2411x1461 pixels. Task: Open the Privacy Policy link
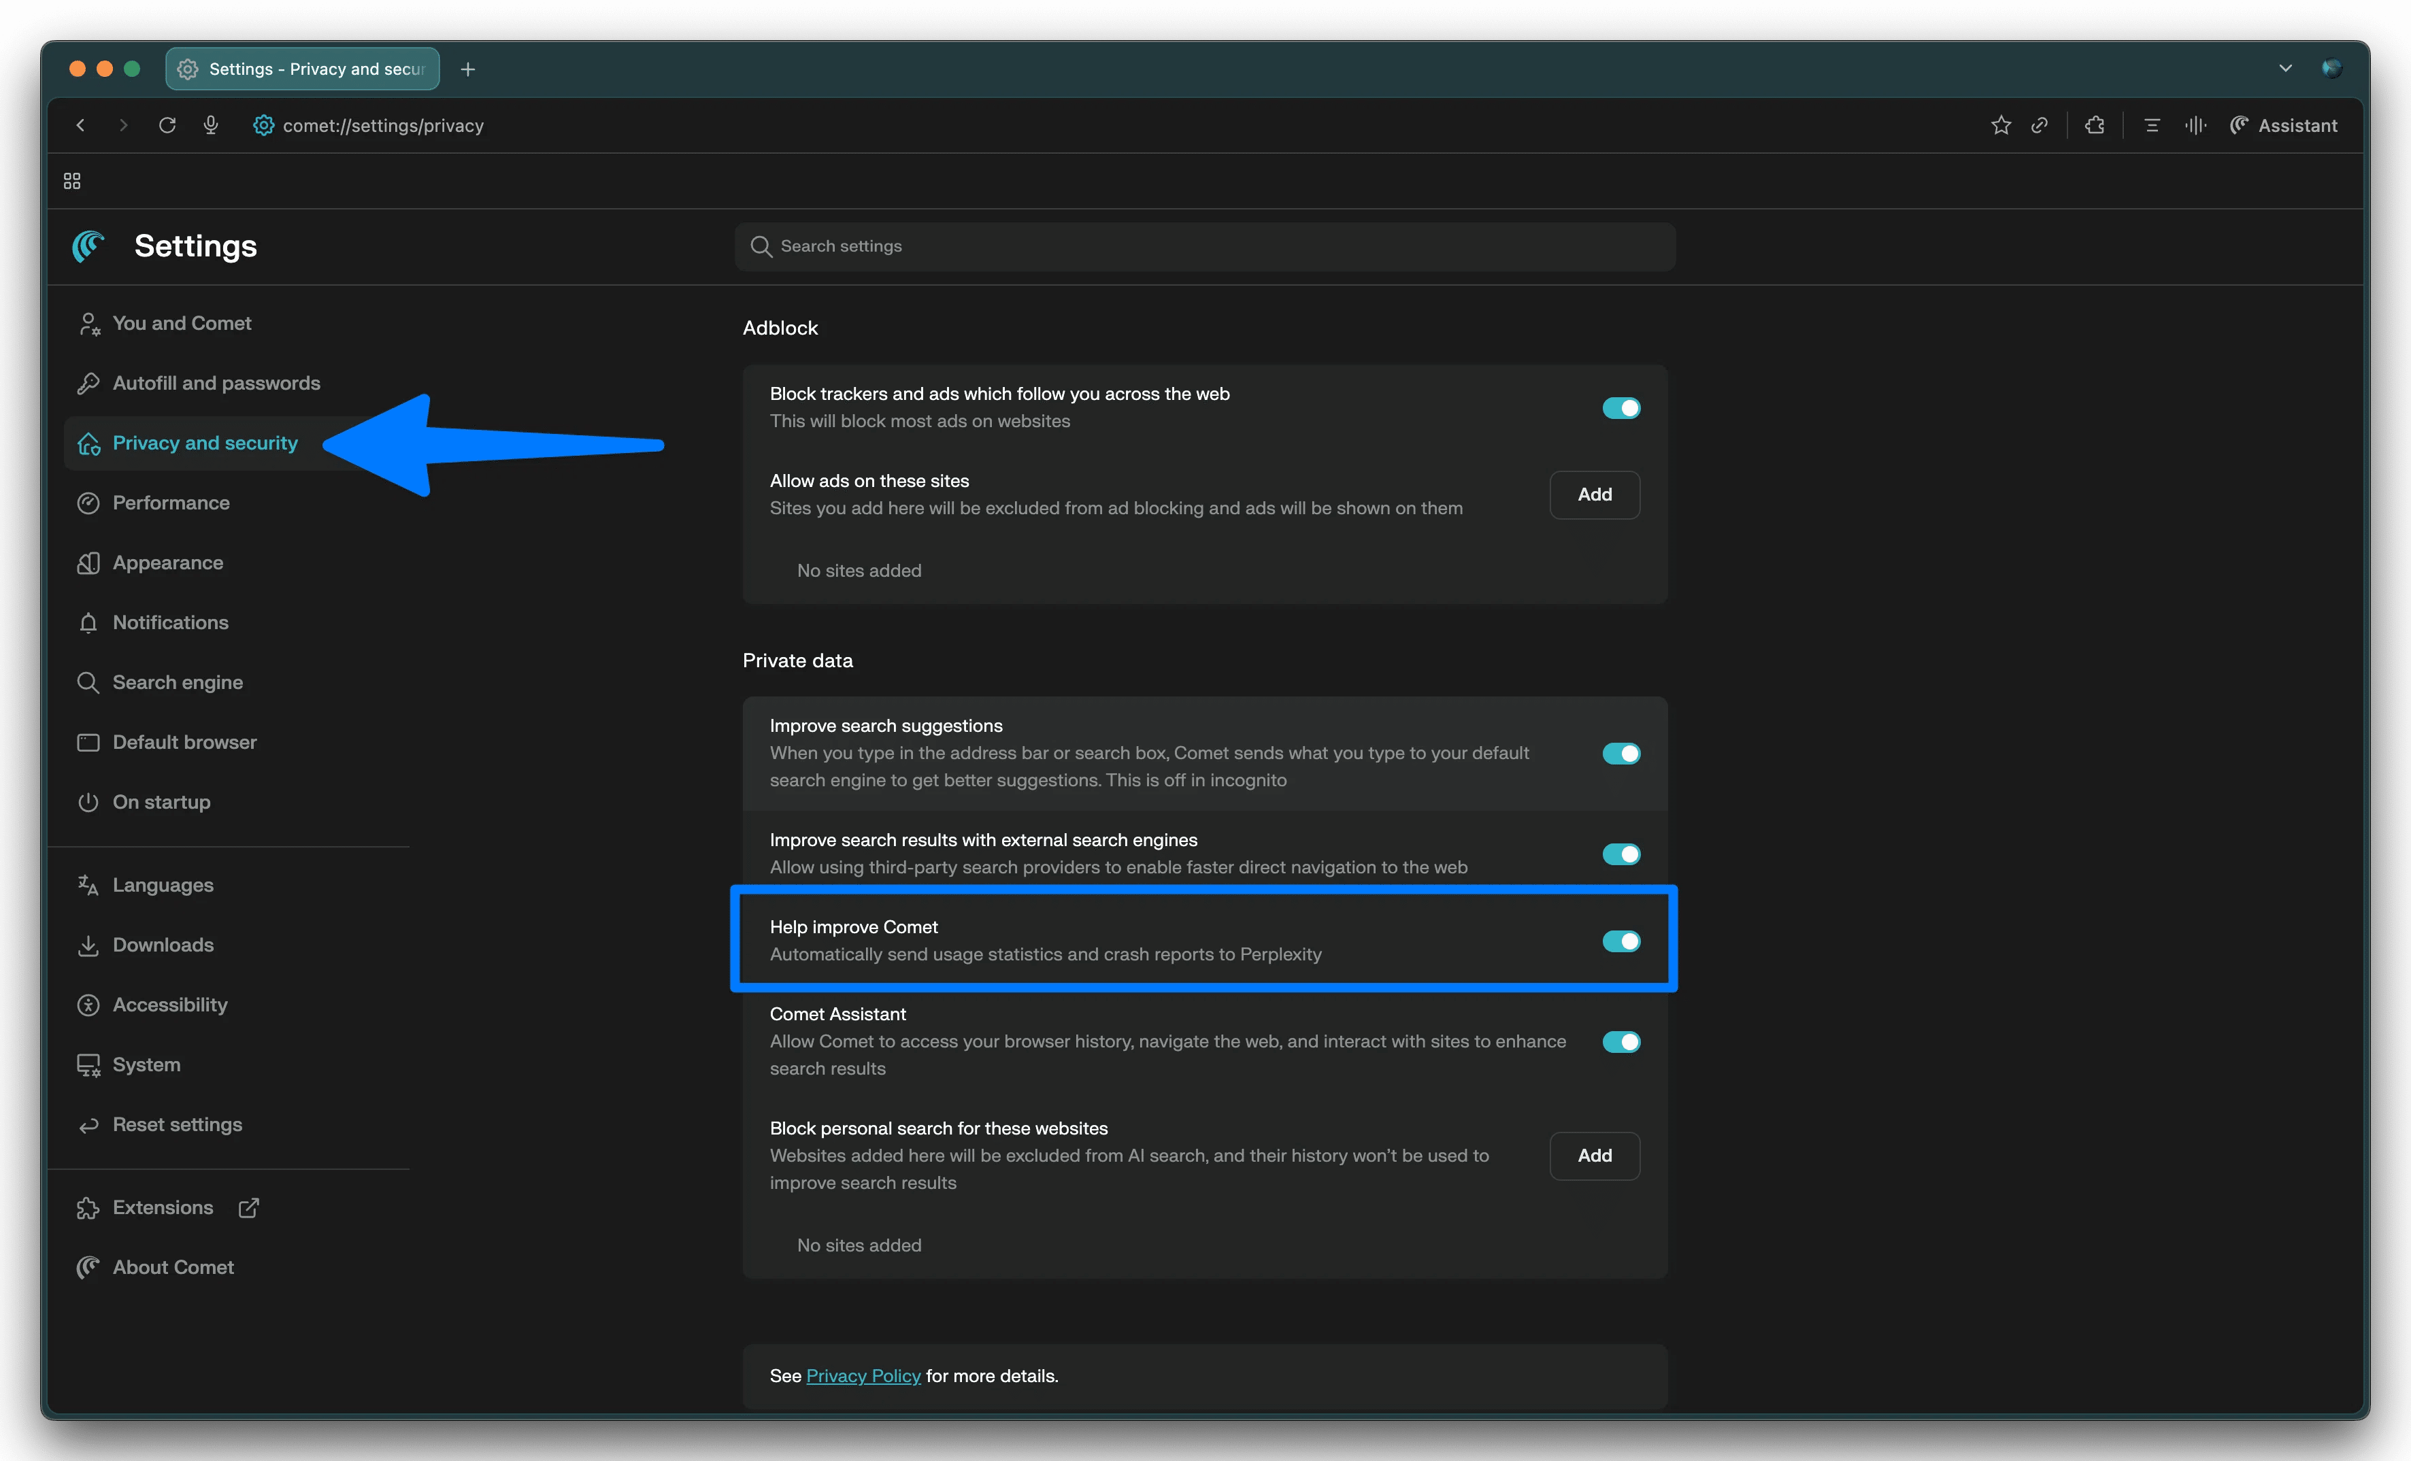[x=863, y=1376]
